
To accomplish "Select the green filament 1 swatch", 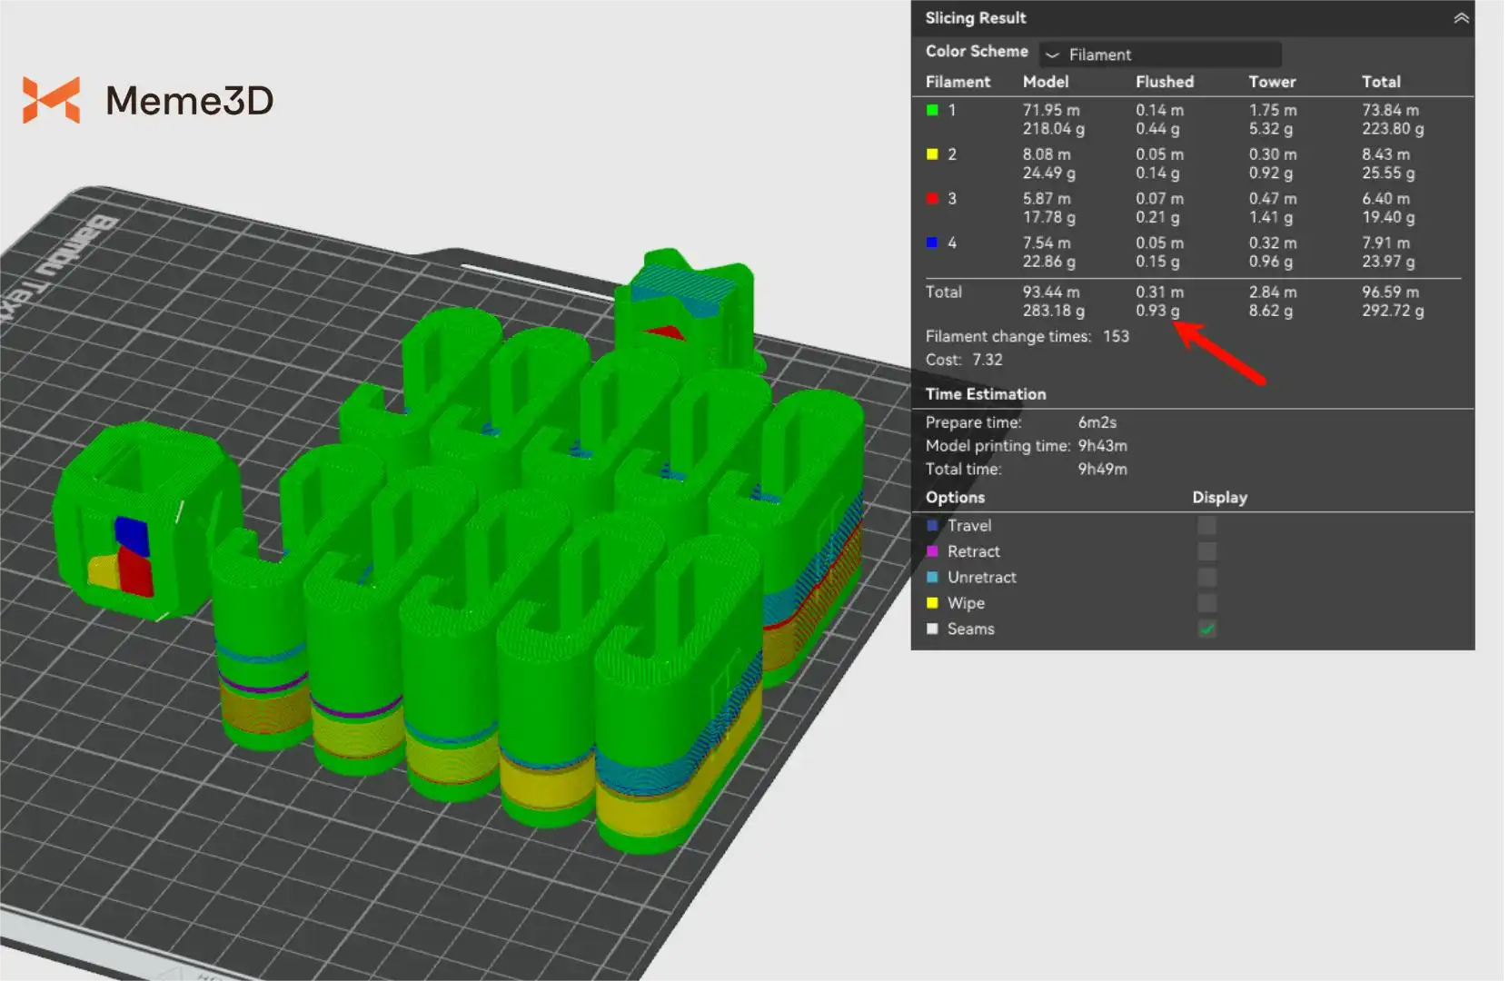I will (x=932, y=110).
